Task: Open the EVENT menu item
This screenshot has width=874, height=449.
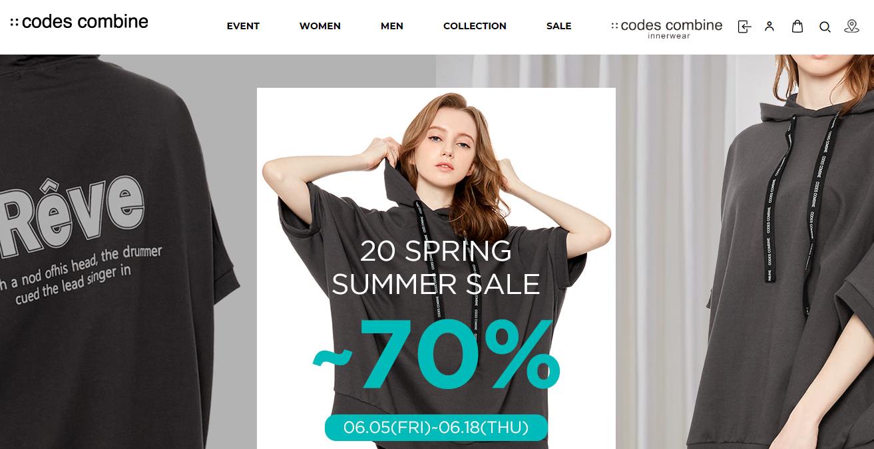Action: pyautogui.click(x=243, y=26)
